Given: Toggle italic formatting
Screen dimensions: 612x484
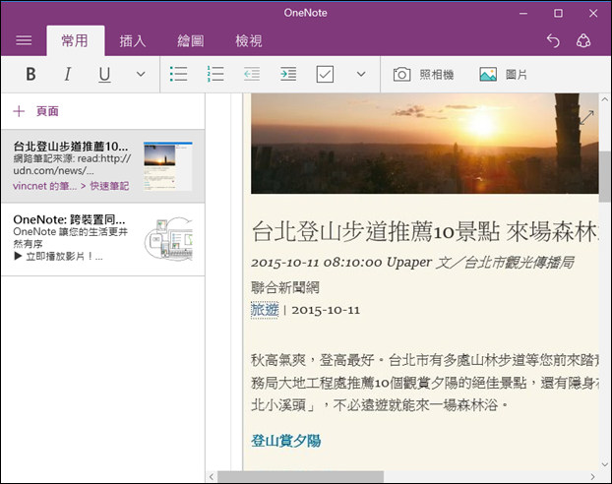Looking at the screenshot, I should 68,74.
